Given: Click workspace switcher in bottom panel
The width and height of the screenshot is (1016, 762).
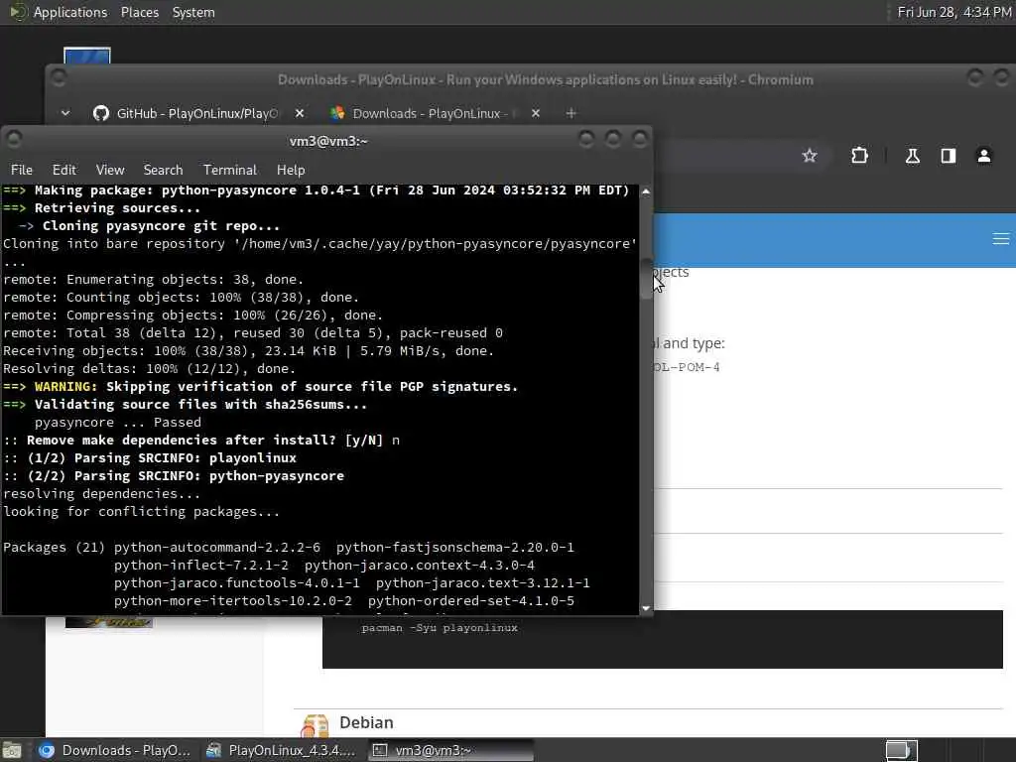Looking at the screenshot, I should click(x=901, y=750).
